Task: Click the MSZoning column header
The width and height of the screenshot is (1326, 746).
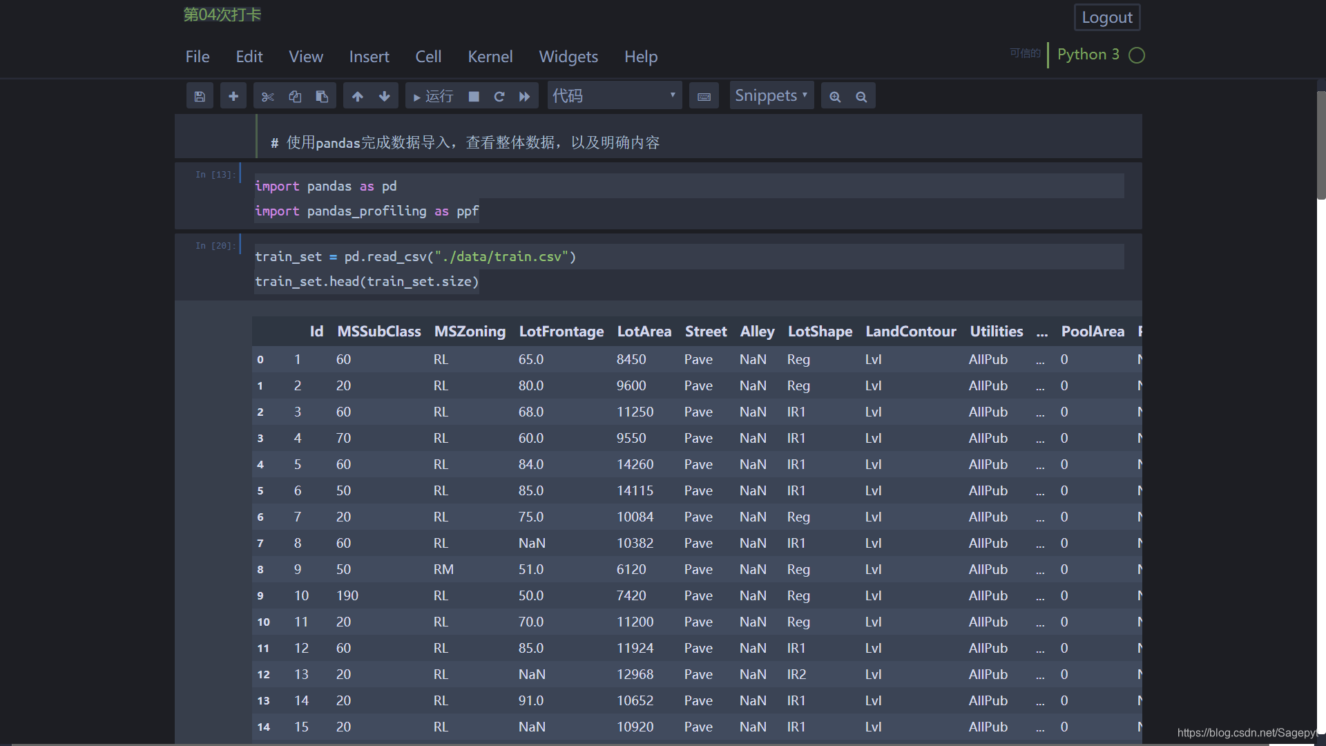Action: (470, 332)
